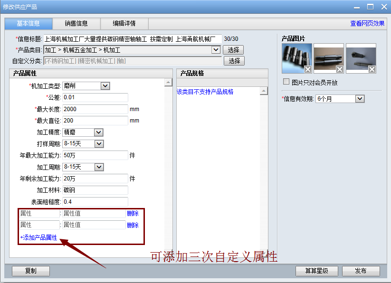
Task: Click the +添加产品属性 link
Action: [x=38, y=237]
